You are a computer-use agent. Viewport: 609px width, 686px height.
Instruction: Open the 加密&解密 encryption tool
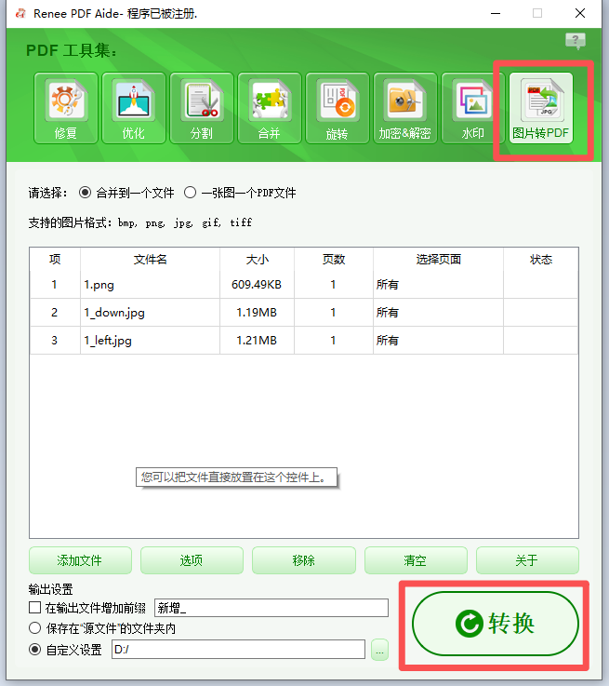[x=405, y=108]
